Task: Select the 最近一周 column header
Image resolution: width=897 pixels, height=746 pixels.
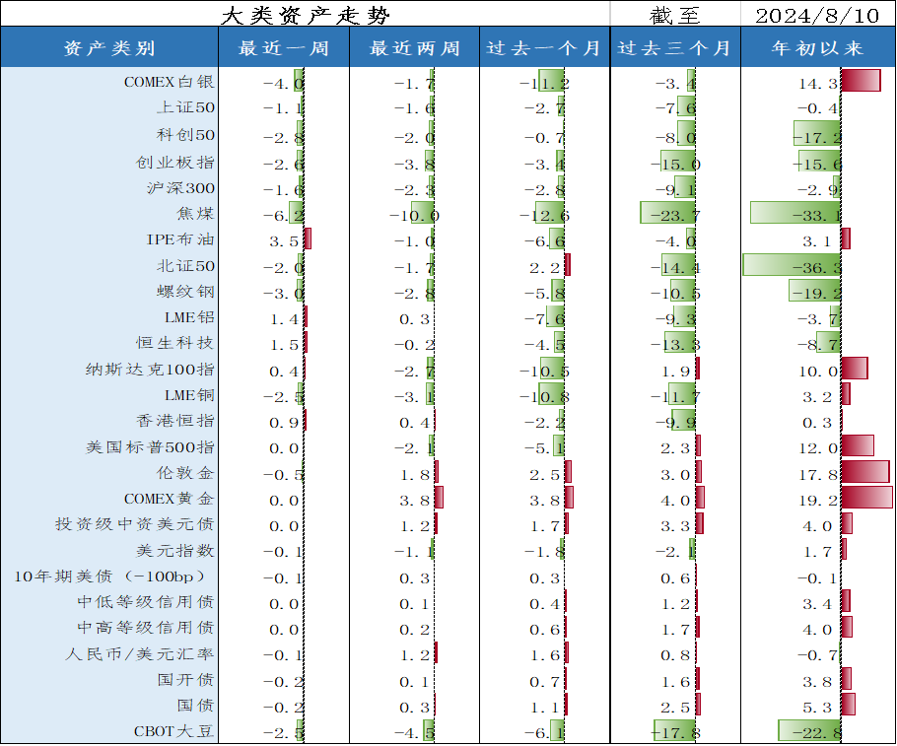Action: pos(284,48)
